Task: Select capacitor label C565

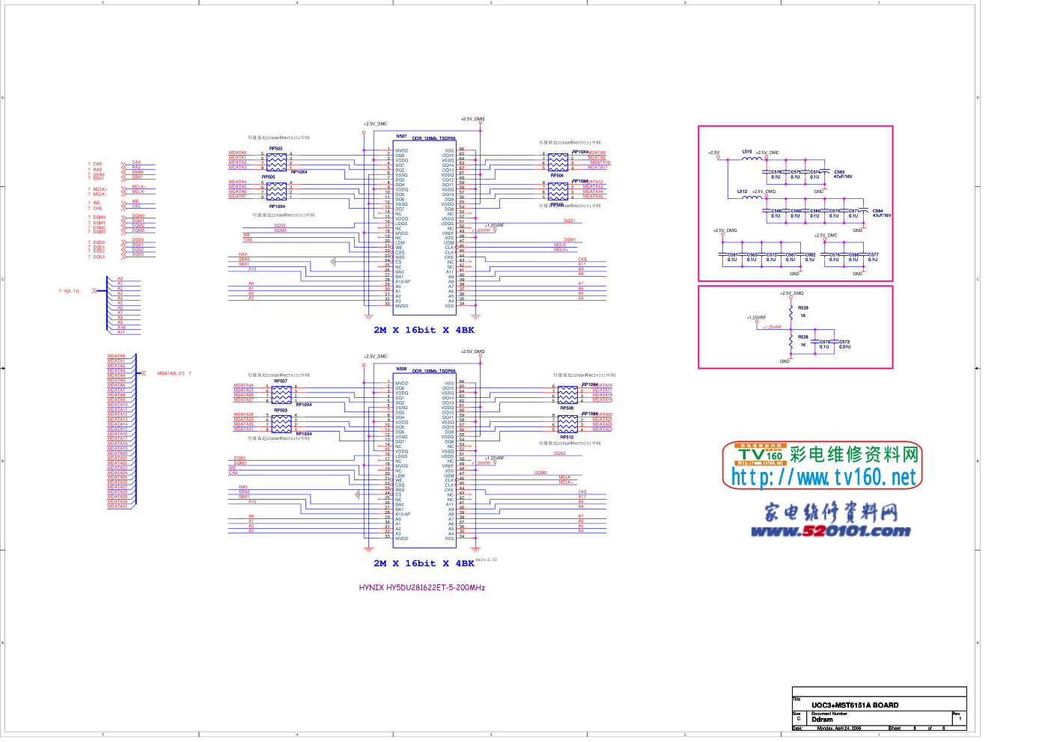Action: 752,255
